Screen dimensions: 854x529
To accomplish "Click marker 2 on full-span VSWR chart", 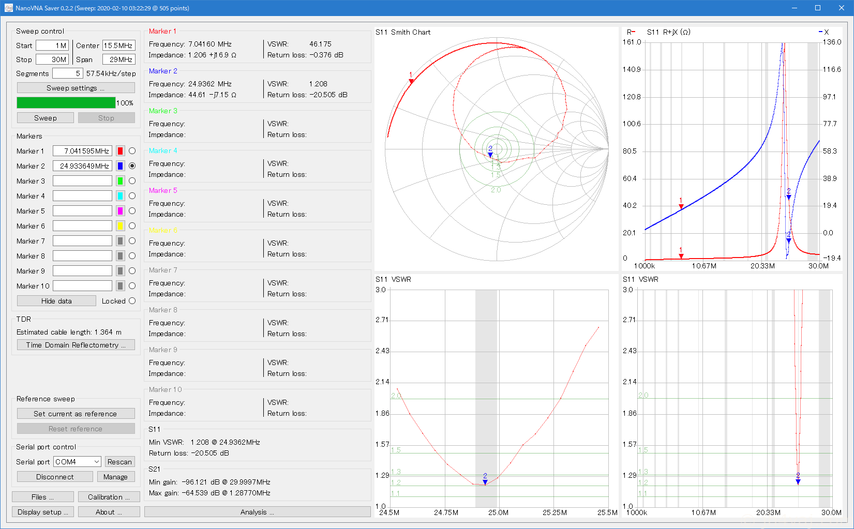I will 798,481.
